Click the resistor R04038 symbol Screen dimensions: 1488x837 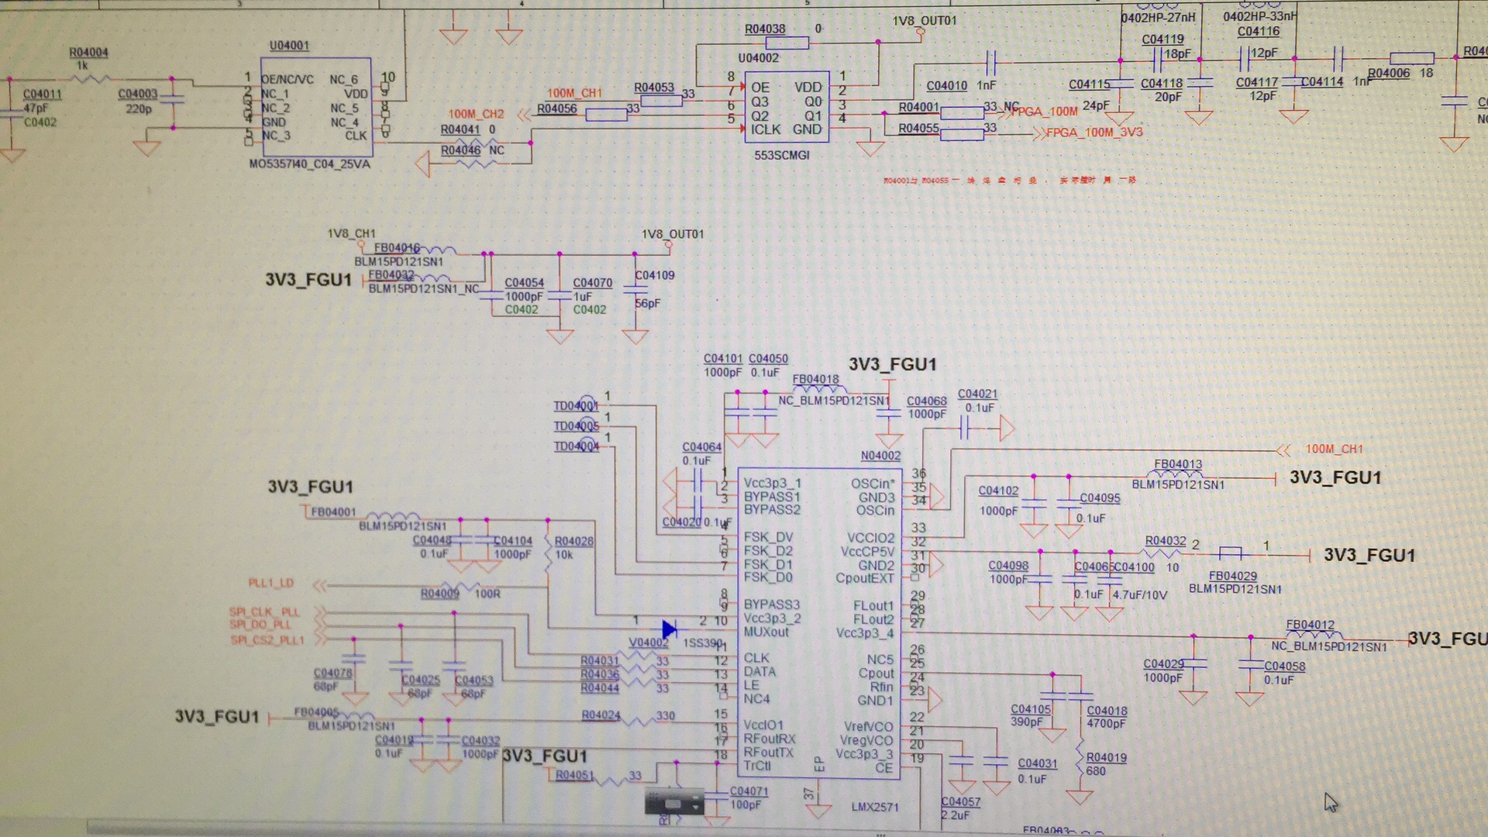(x=786, y=43)
